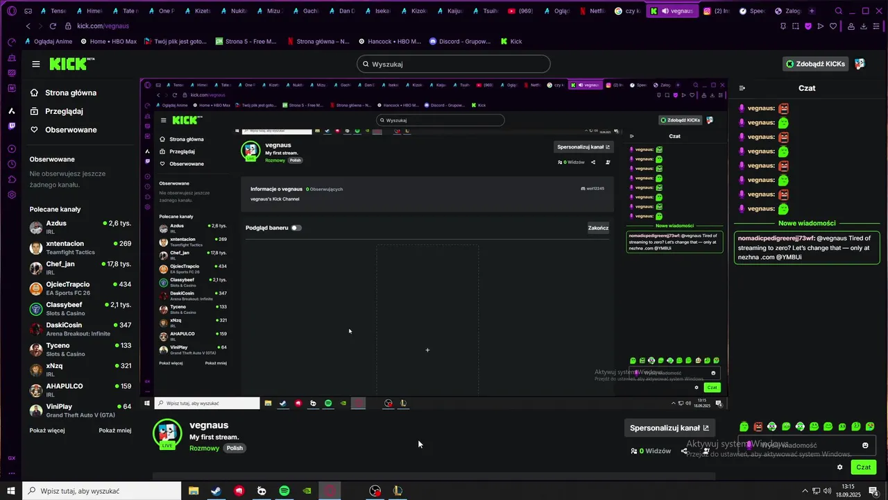The width and height of the screenshot is (888, 500).
Task: Open Opera GX taskbar icon
Action: point(330,491)
